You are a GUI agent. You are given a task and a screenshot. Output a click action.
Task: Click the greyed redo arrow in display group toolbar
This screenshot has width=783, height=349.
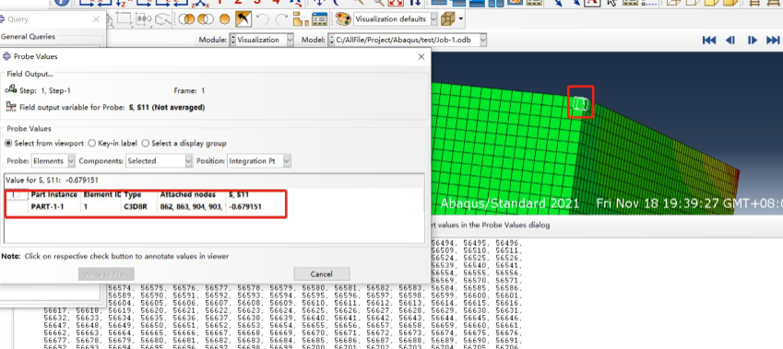point(281,19)
